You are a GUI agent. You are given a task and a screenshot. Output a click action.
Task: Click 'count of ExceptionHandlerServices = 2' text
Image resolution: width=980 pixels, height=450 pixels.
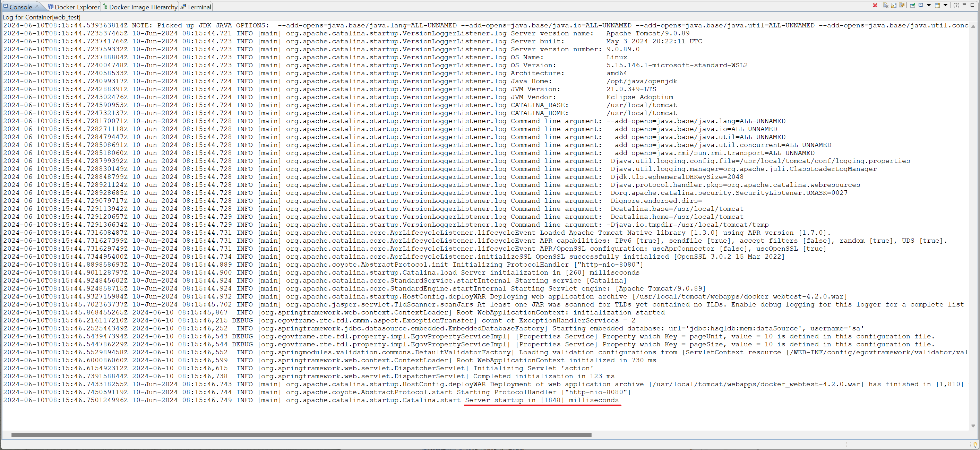558,321
